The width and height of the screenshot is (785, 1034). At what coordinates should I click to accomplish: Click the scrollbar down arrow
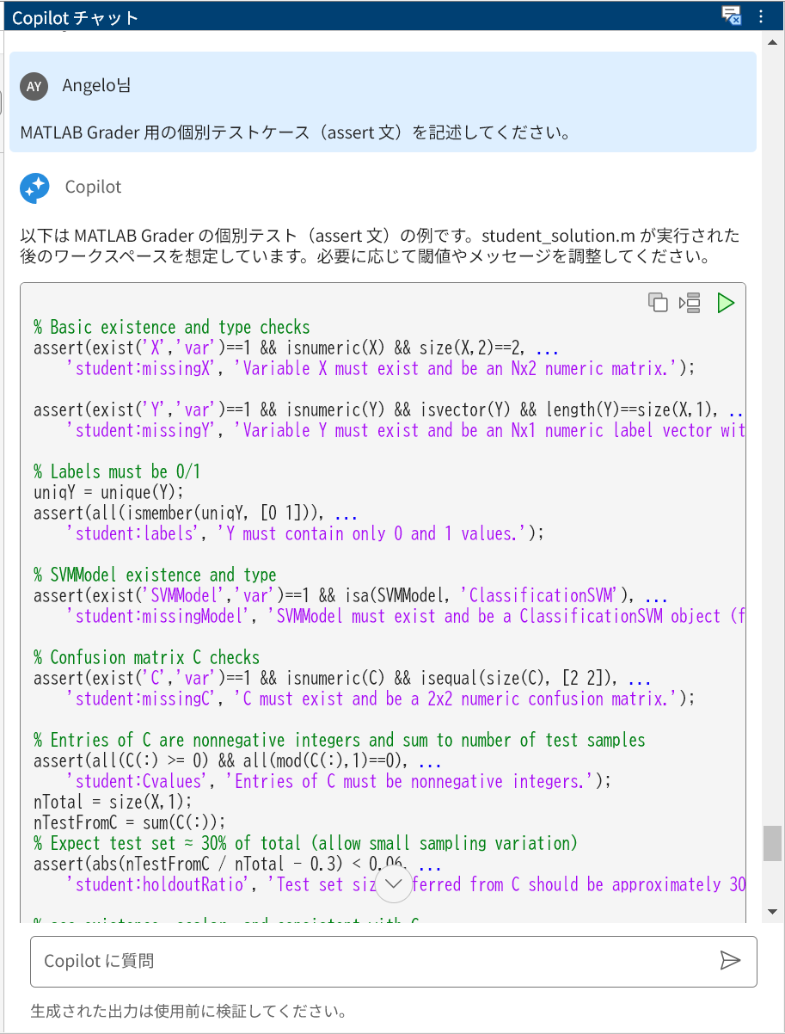point(772,911)
